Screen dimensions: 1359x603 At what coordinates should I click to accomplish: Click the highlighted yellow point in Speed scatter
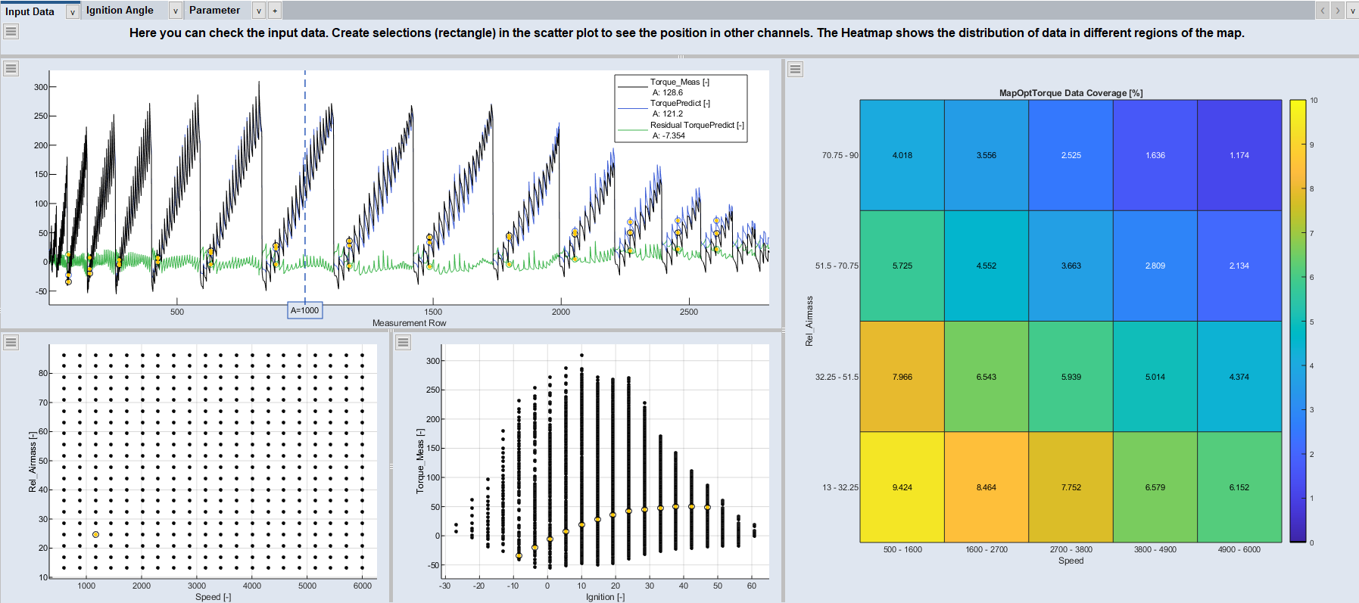click(95, 535)
